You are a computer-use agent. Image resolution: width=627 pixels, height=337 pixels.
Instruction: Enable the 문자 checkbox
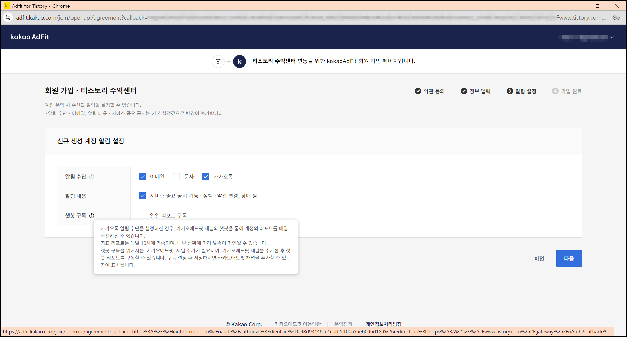click(x=176, y=177)
